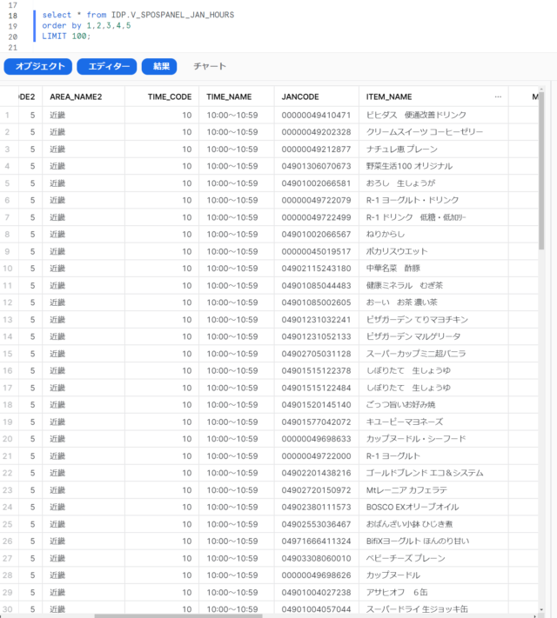Image resolution: width=557 pixels, height=618 pixels.
Task: Click the オブジェクト toggle button
Action: point(38,66)
